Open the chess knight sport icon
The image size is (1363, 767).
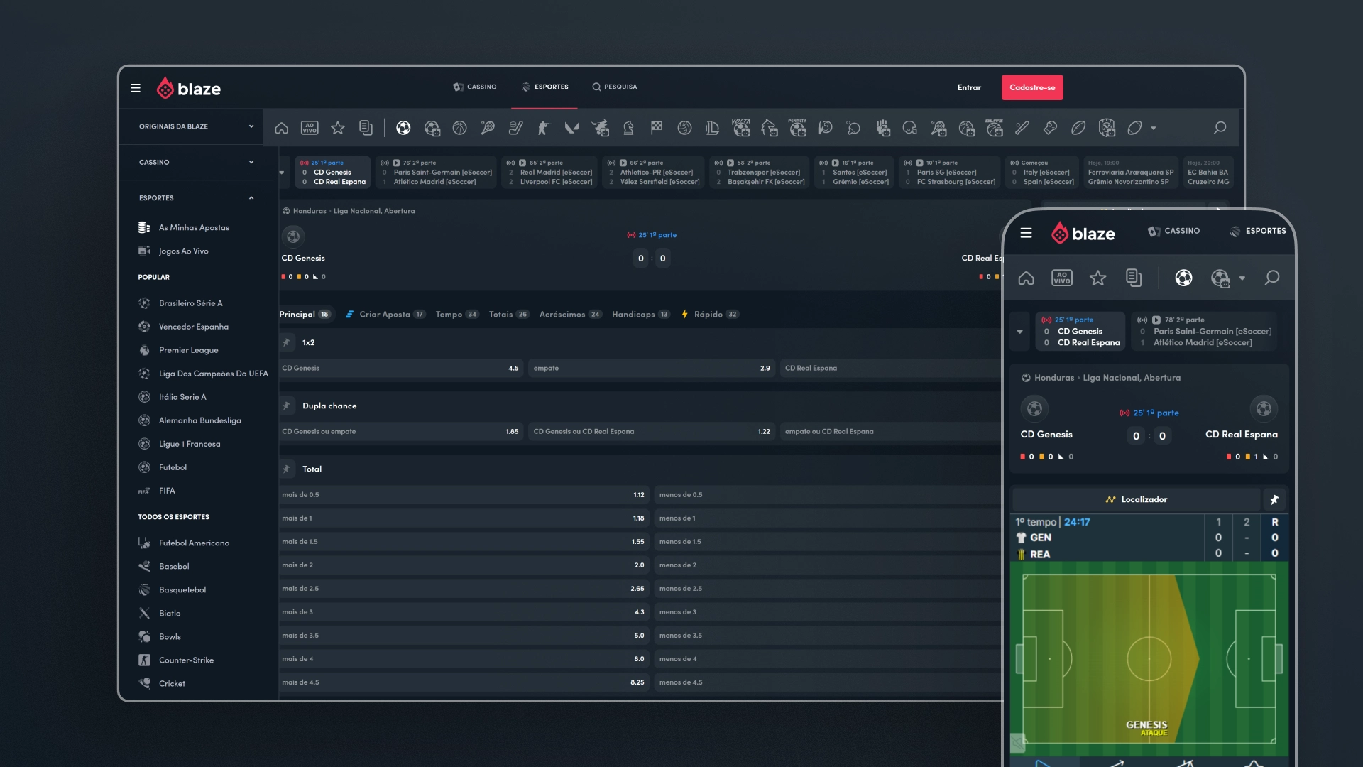[628, 128]
